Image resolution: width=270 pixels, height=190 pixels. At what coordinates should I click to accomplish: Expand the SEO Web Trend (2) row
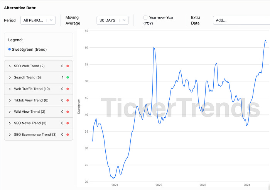point(39,66)
